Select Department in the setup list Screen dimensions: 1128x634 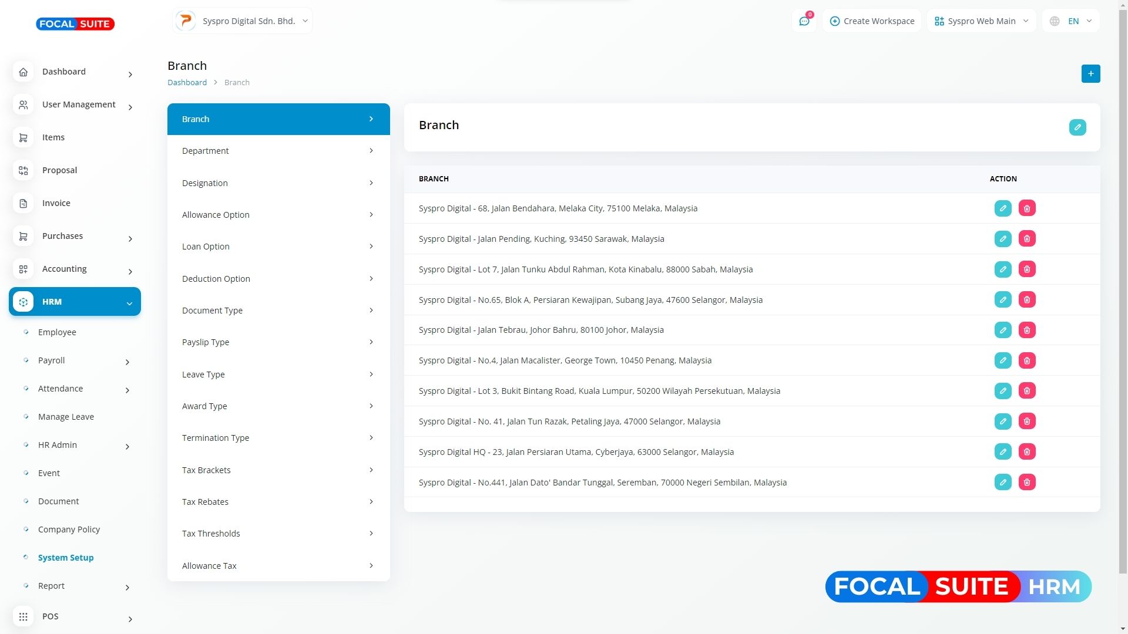click(278, 151)
